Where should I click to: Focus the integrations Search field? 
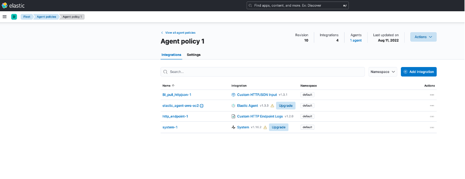pyautogui.click(x=263, y=72)
